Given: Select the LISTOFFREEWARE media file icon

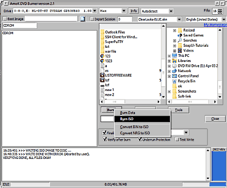Looking at the screenshot, I should (x=102, y=75).
